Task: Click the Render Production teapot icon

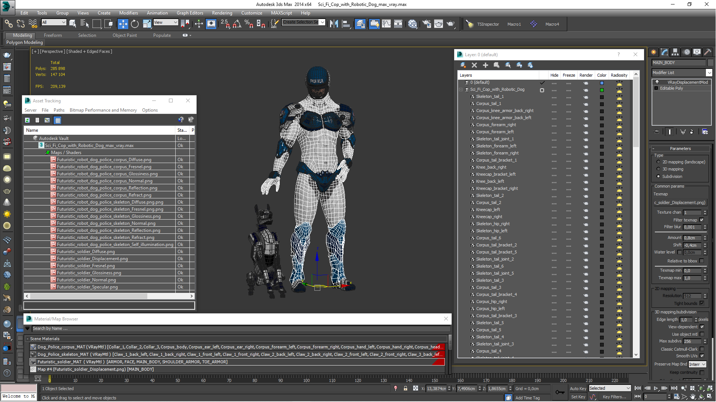Action: click(x=451, y=24)
